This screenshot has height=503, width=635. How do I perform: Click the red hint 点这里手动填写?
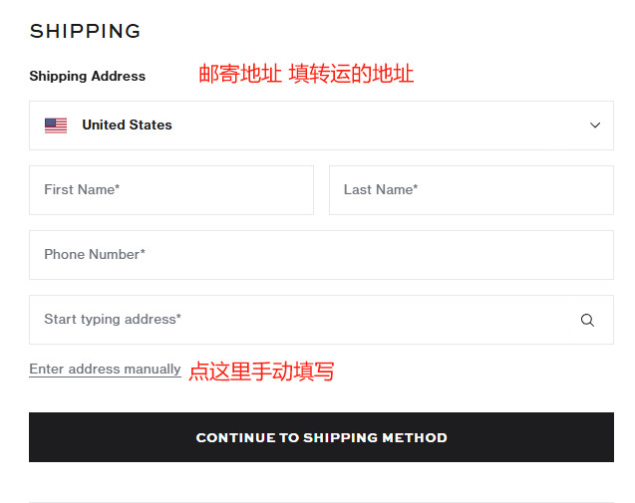click(x=261, y=372)
